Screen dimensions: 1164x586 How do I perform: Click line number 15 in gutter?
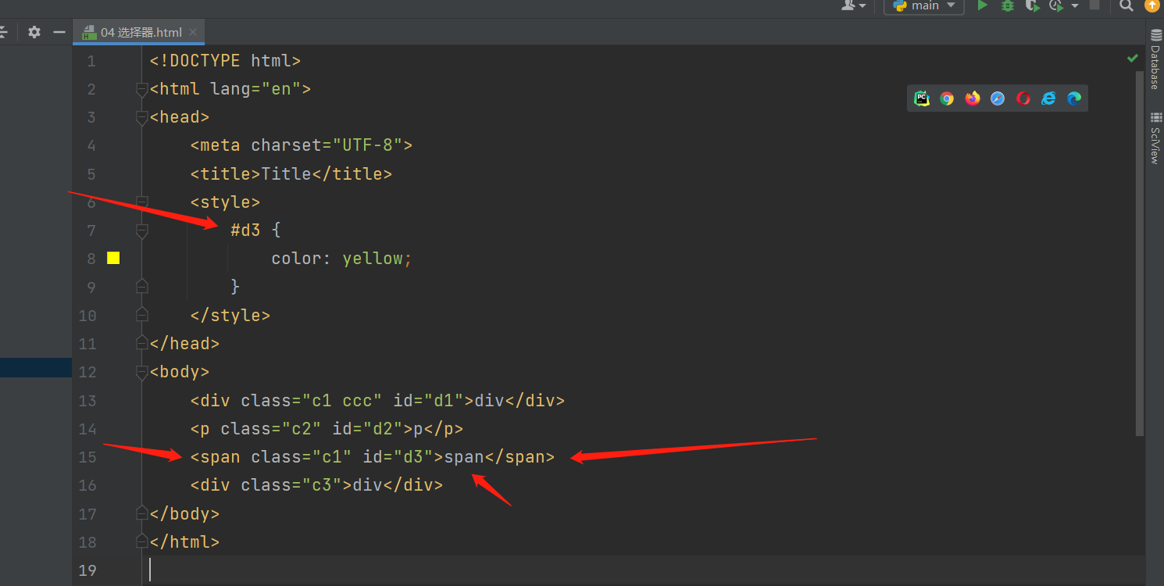[x=87, y=457]
